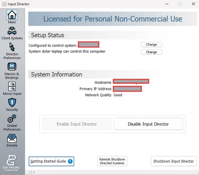Click the v2.4 version text
The image size is (199, 175).
pos(32,172)
